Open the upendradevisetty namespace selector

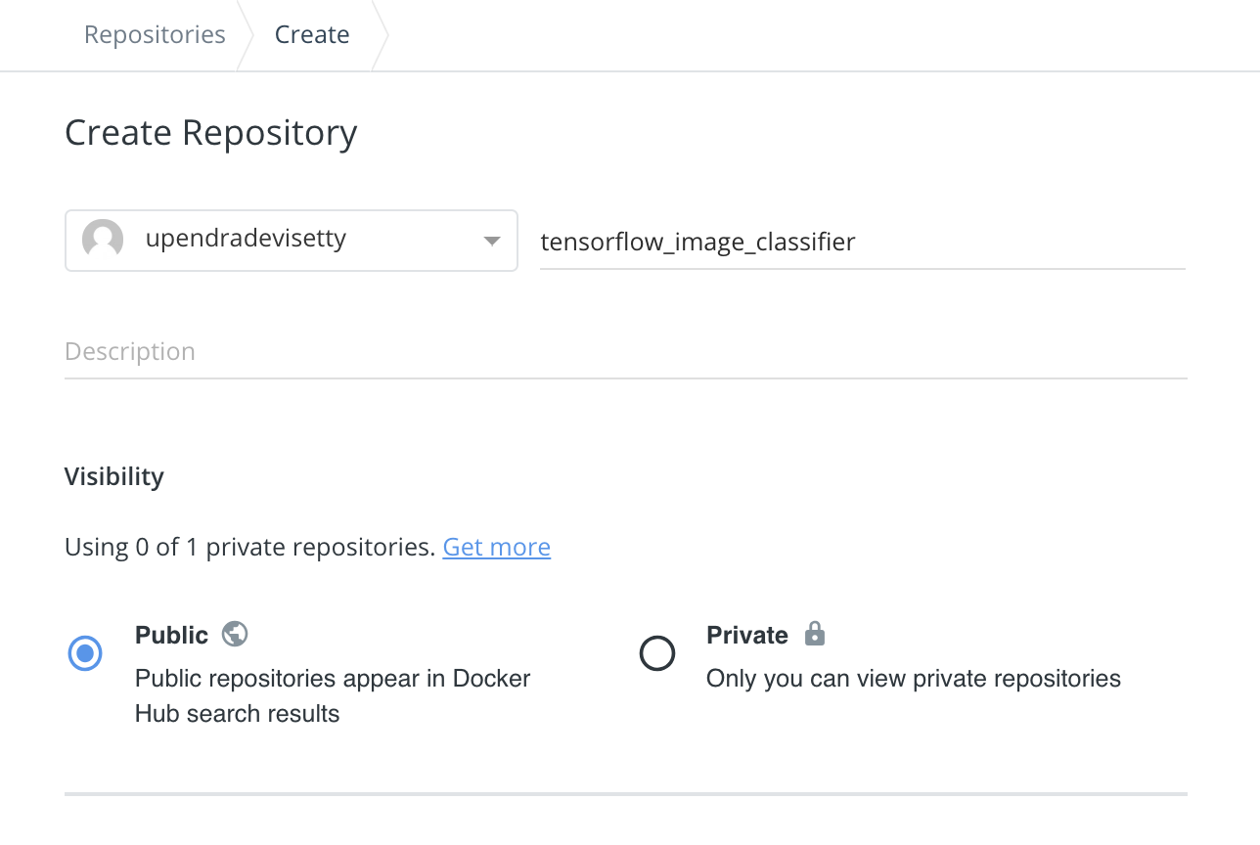[x=292, y=240]
